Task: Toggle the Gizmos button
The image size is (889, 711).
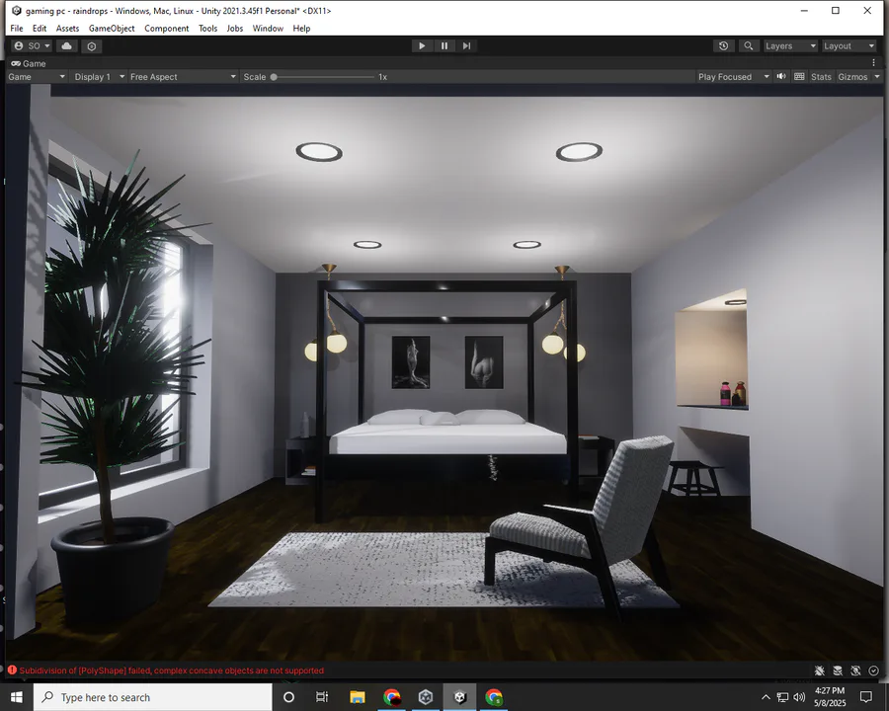Action: click(852, 77)
